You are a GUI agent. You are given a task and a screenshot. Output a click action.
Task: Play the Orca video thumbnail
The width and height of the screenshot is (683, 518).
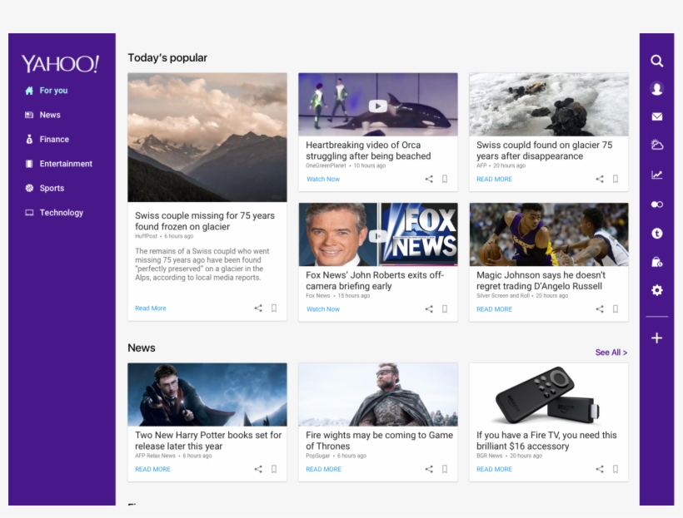[x=377, y=106]
